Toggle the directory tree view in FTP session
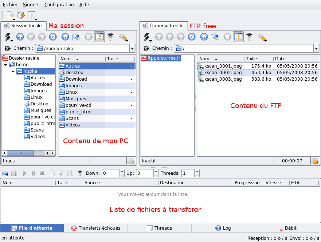This screenshot has height=242, width=321. point(238,37)
